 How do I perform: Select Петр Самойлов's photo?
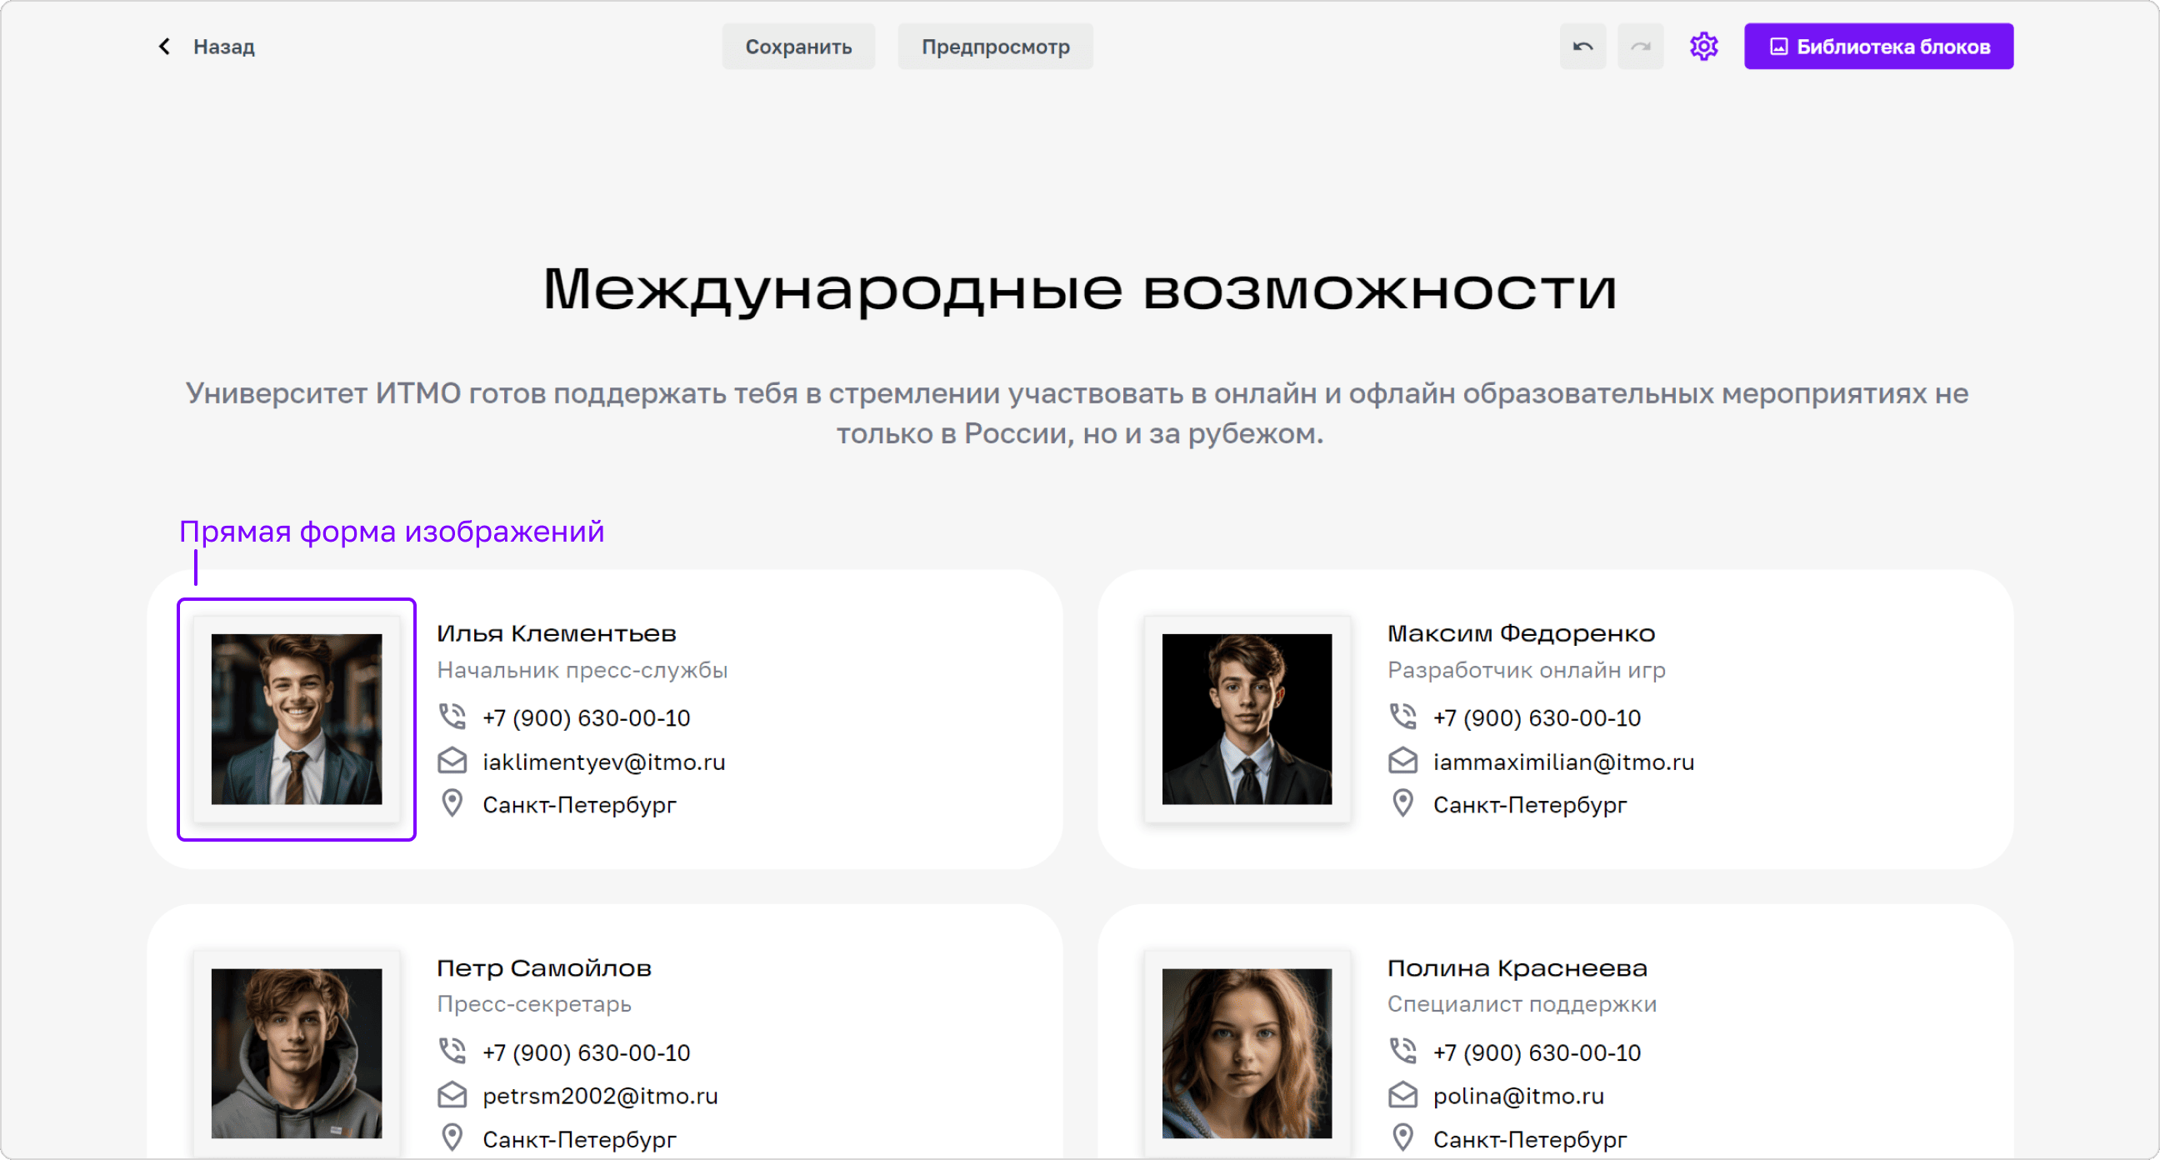(296, 1053)
